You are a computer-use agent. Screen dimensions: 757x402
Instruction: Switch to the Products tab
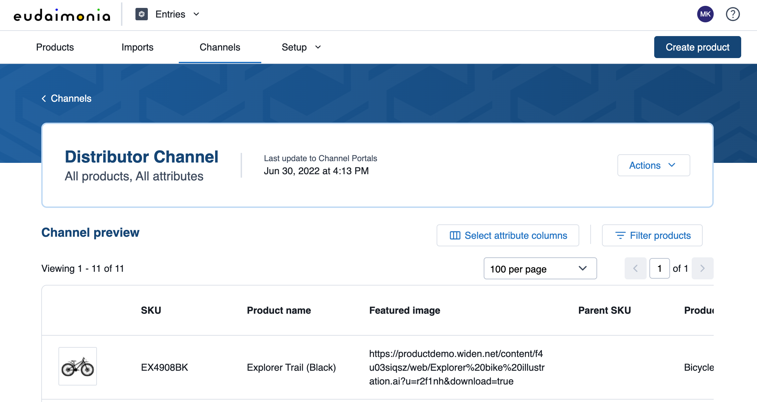[55, 47]
